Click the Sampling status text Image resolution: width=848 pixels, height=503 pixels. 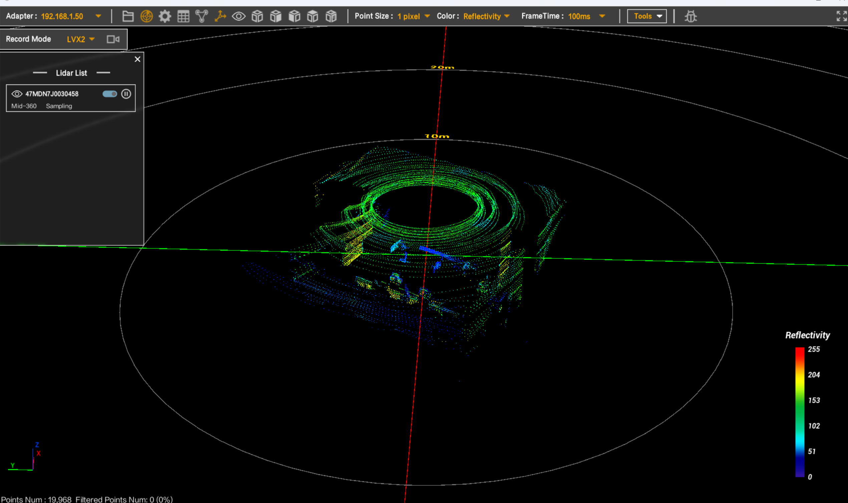[59, 106]
